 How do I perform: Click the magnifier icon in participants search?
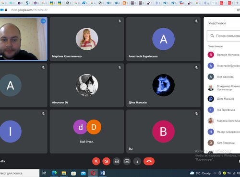tap(212, 36)
